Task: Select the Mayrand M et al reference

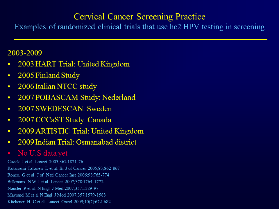Action: tap(57, 195)
